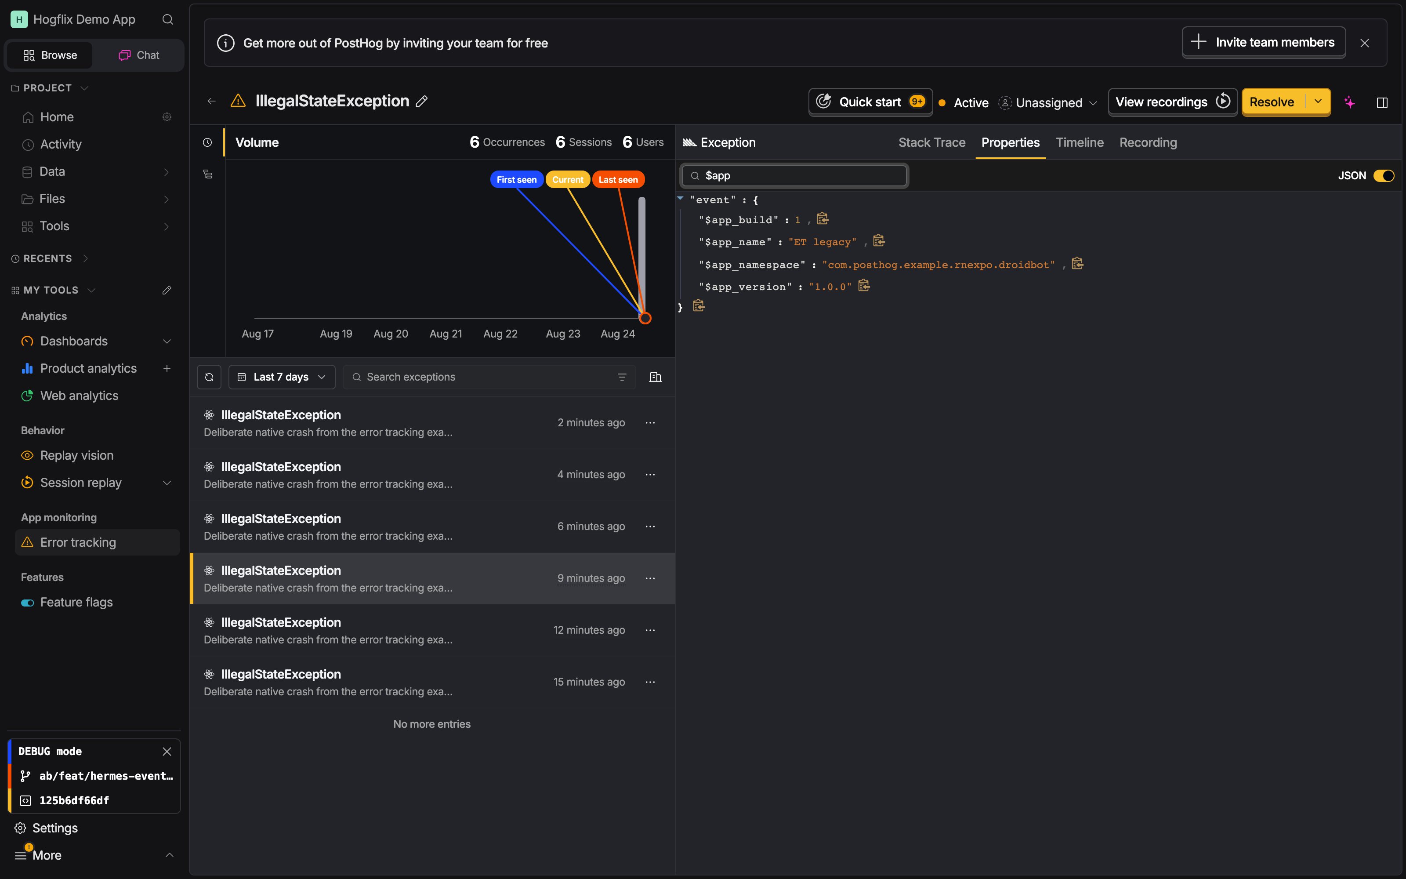Image resolution: width=1406 pixels, height=879 pixels.
Task: Open the Last 7 days date range dropdown
Action: point(282,377)
